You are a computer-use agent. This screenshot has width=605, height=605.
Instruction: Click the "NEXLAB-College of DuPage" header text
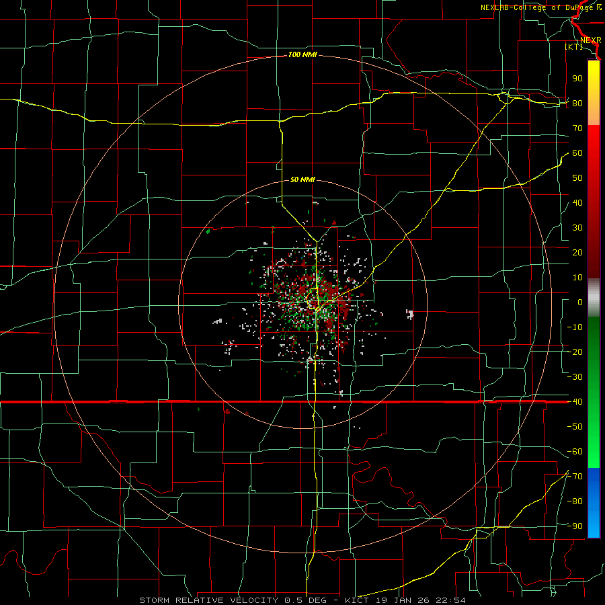(538, 7)
